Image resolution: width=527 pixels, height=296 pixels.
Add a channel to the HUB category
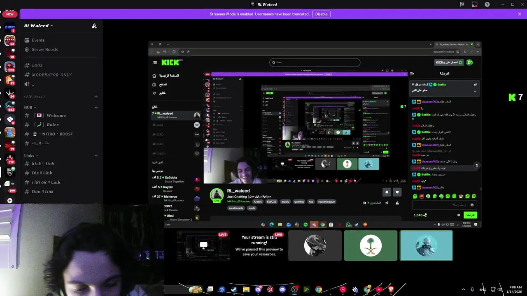[96, 107]
